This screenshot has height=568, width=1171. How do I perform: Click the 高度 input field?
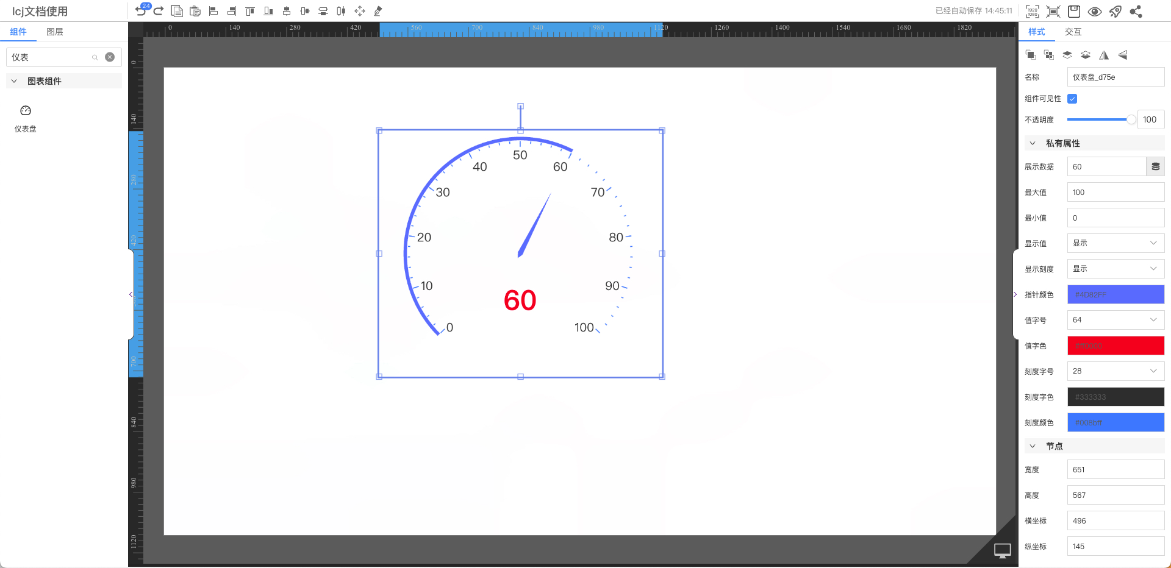click(1115, 495)
